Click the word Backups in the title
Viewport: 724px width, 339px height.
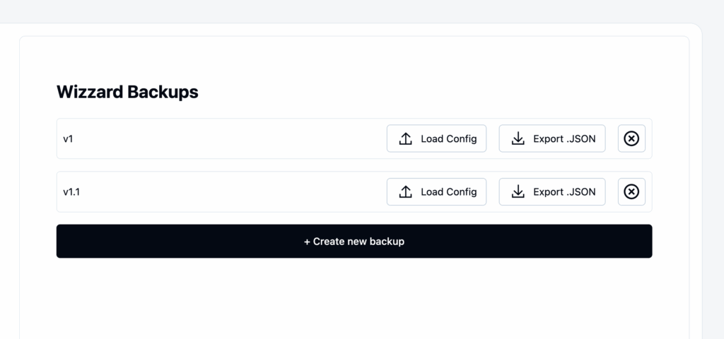[x=163, y=92]
